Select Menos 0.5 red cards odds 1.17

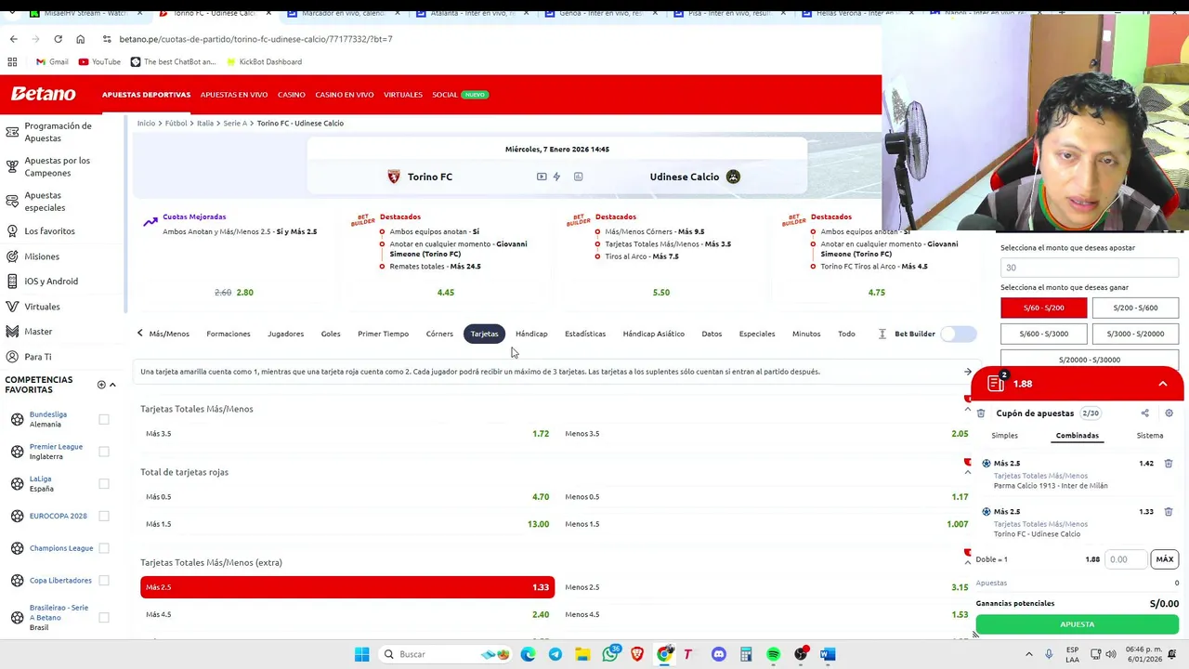pyautogui.click(x=766, y=497)
